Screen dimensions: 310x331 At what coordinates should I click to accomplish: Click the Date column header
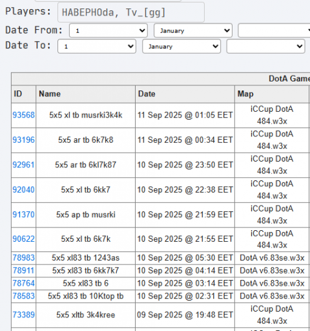click(x=185, y=94)
